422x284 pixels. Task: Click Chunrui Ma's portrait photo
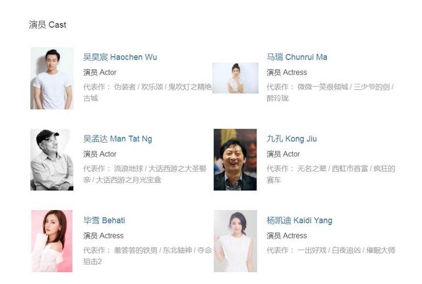click(x=235, y=78)
